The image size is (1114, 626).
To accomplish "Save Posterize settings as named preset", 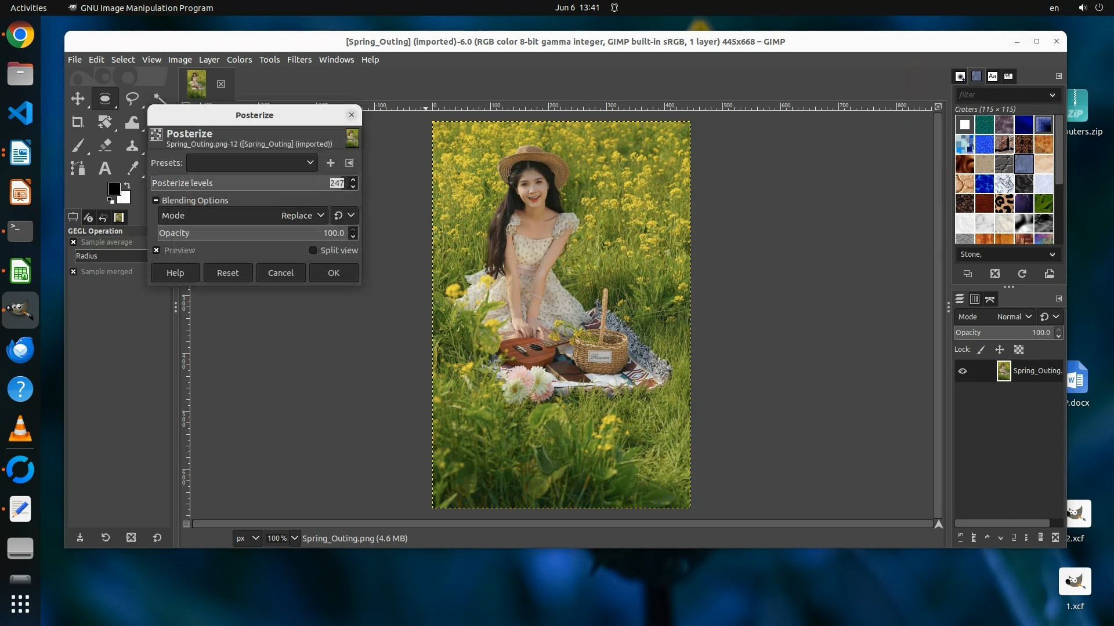I will (331, 163).
